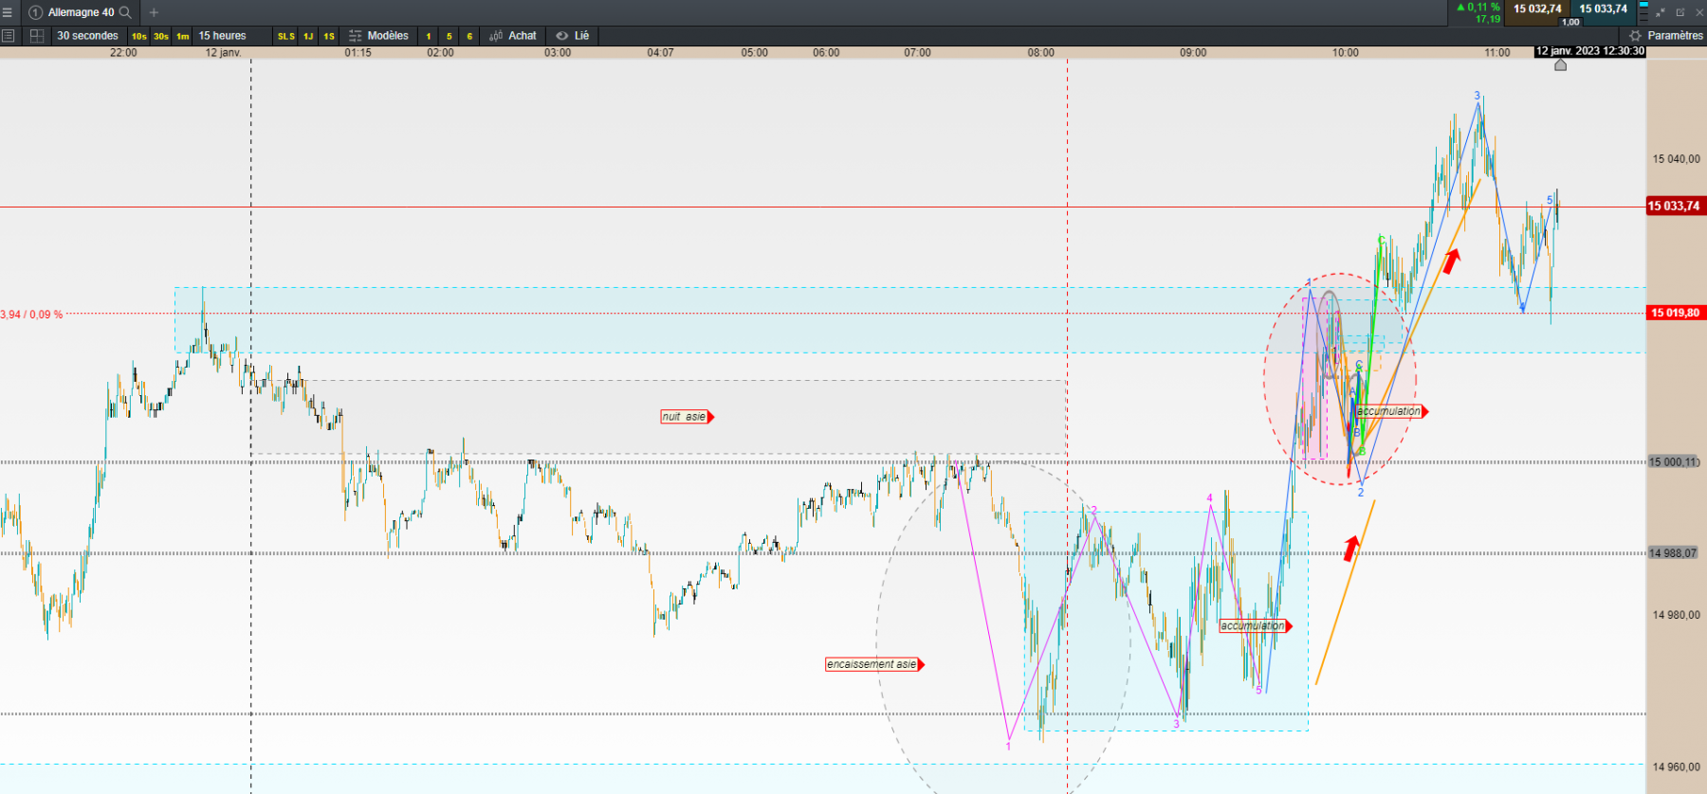
Task: Click the 0,11 % daily change readout
Action: coord(1478,7)
